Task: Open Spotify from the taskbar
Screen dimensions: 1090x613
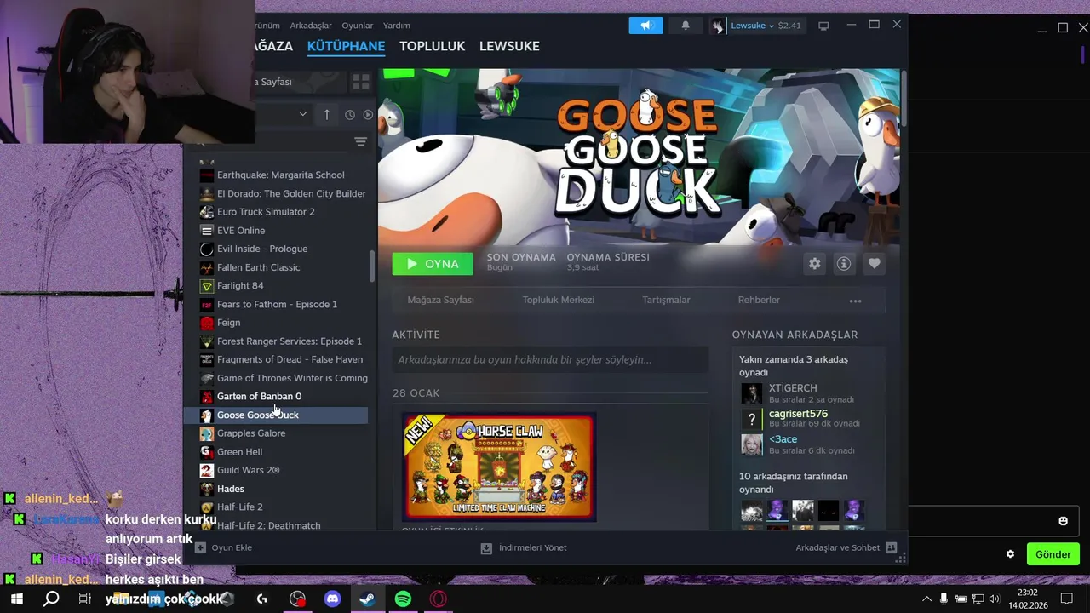Action: [403, 599]
